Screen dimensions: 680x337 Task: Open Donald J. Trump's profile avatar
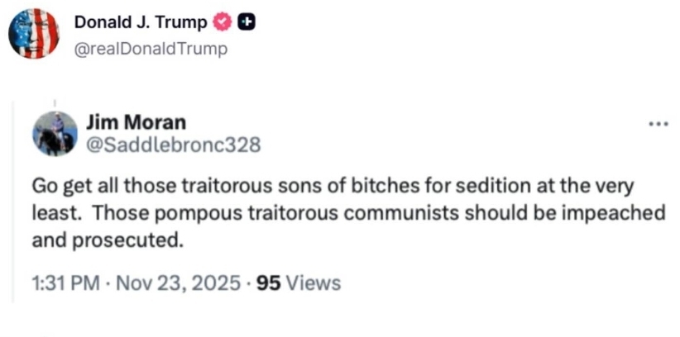click(x=34, y=34)
